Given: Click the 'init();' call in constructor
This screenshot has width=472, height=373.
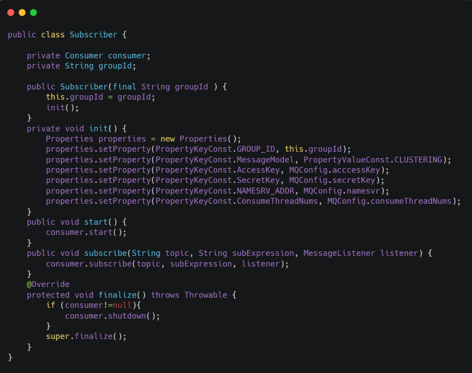Looking at the screenshot, I should [62, 107].
